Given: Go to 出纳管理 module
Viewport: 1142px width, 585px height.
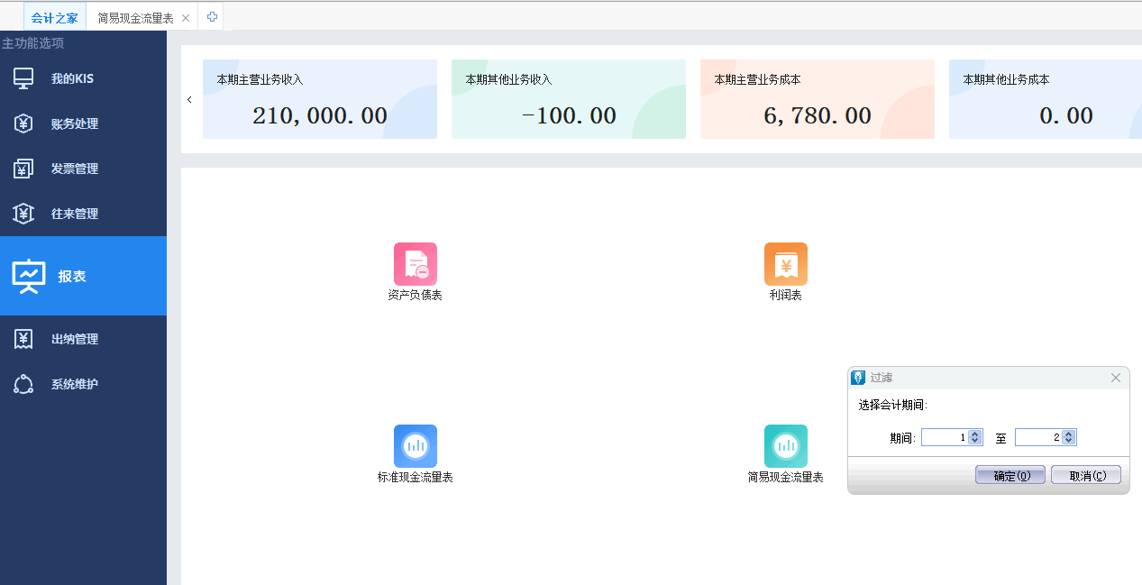Looking at the screenshot, I should click(x=74, y=339).
